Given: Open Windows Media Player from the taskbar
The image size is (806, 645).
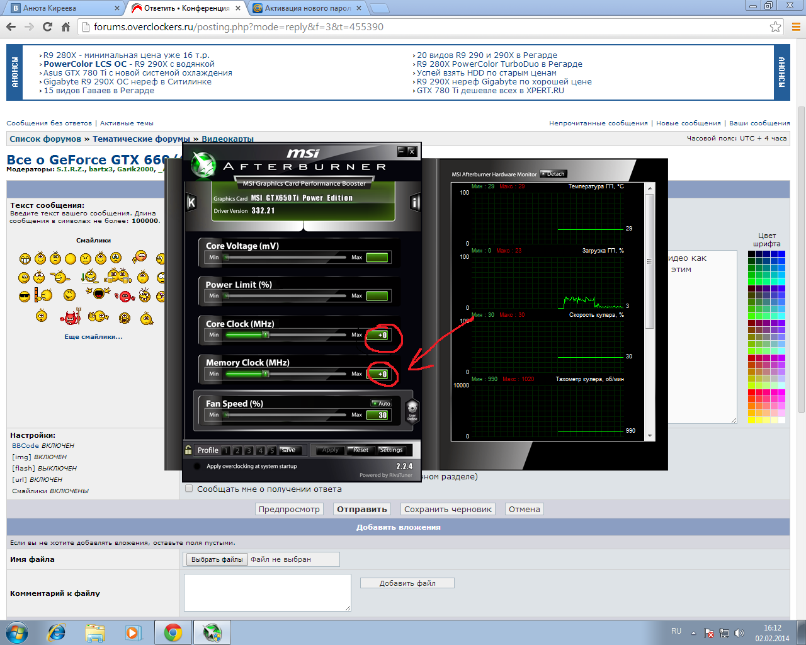Looking at the screenshot, I should click(133, 632).
